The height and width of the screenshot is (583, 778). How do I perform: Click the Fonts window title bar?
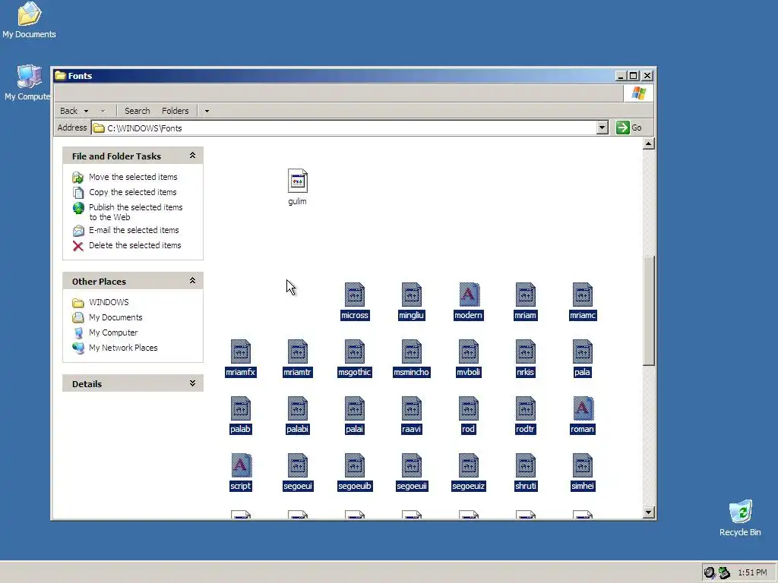(333, 76)
